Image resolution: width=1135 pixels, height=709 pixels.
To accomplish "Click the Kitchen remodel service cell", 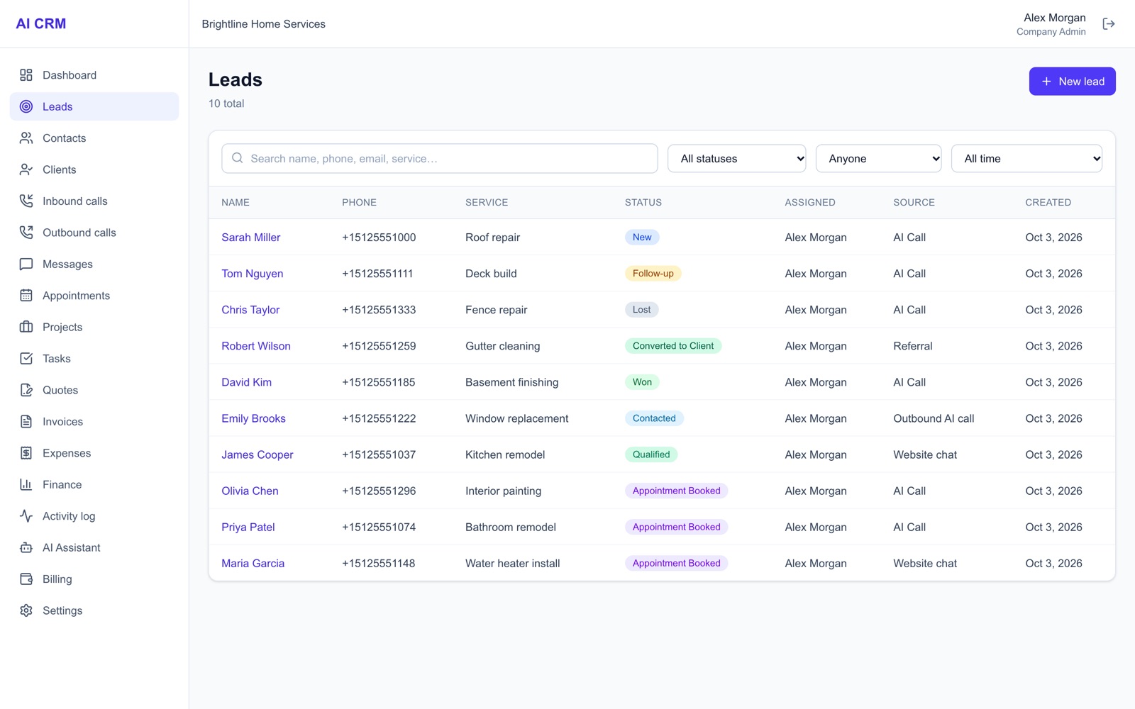I will (505, 454).
